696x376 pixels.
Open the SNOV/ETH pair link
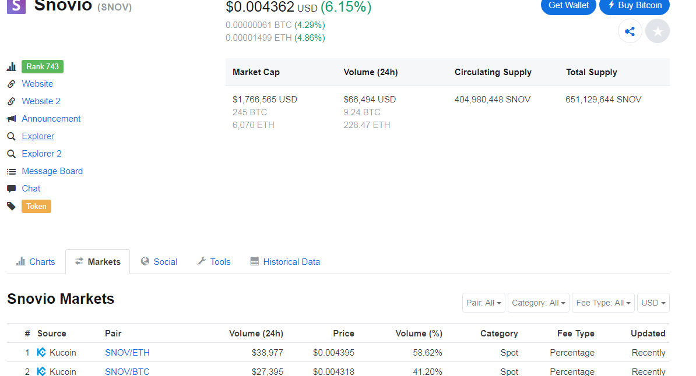(x=127, y=353)
